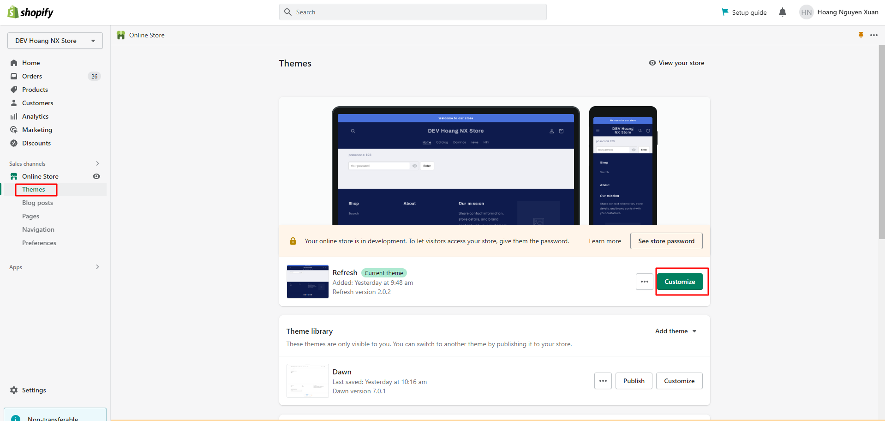Open the header more actions ellipsis
Screen dimensions: 885x421
(874, 35)
